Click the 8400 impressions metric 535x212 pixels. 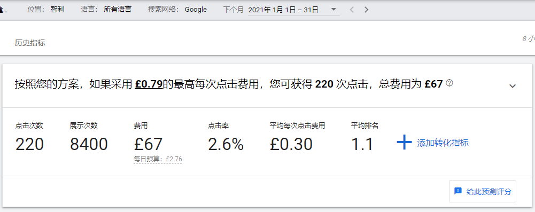point(89,144)
